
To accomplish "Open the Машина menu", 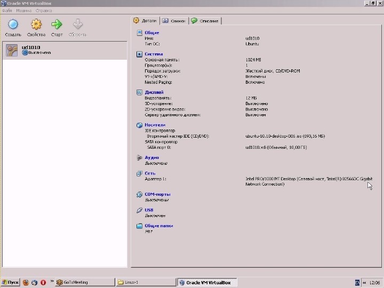I will point(24,11).
